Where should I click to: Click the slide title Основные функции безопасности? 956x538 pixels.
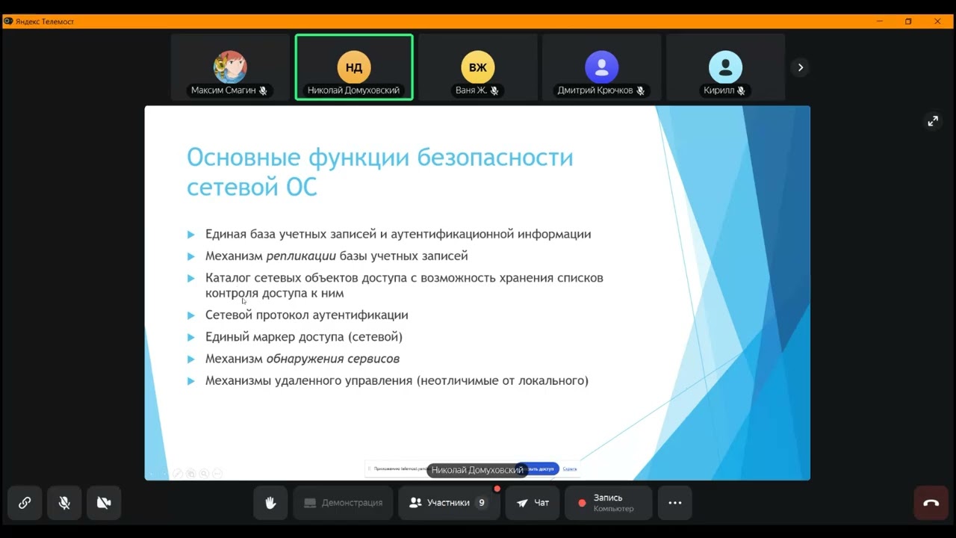(380, 172)
